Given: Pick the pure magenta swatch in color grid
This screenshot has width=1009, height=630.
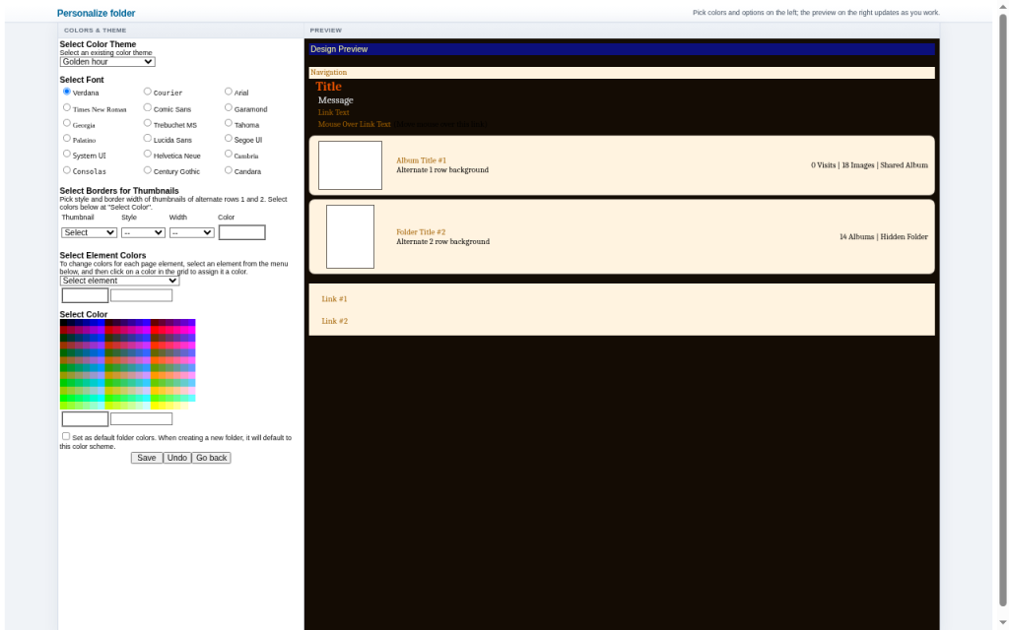Looking at the screenshot, I should pos(192,330).
